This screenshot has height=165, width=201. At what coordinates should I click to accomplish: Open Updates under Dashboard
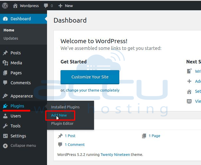click(x=11, y=38)
